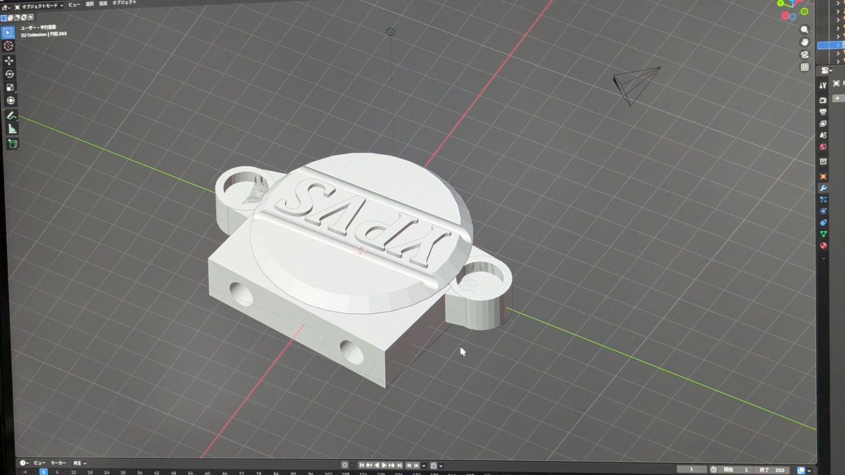Open the Scene properties tab
The width and height of the screenshot is (845, 475).
[822, 135]
